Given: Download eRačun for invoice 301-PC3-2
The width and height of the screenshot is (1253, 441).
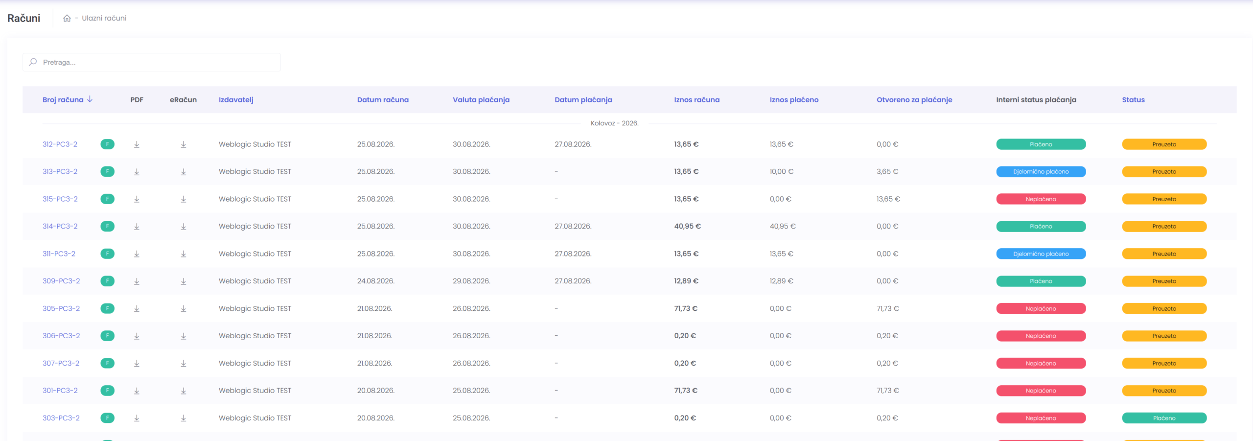Looking at the screenshot, I should 184,391.
